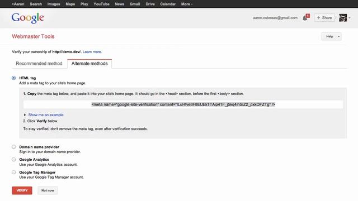This screenshot has height=201, width=358.
Task: Click 'Use your Google Analytics account' text
Action: tap(48, 165)
